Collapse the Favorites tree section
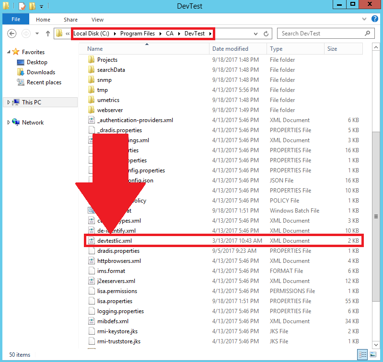This screenshot has height=362, width=383. click(9, 52)
